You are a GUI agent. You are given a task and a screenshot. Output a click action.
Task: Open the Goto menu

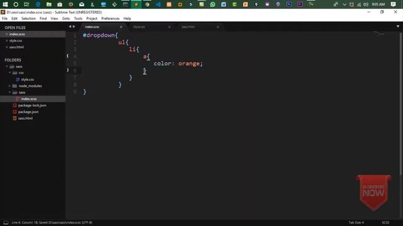66,18
